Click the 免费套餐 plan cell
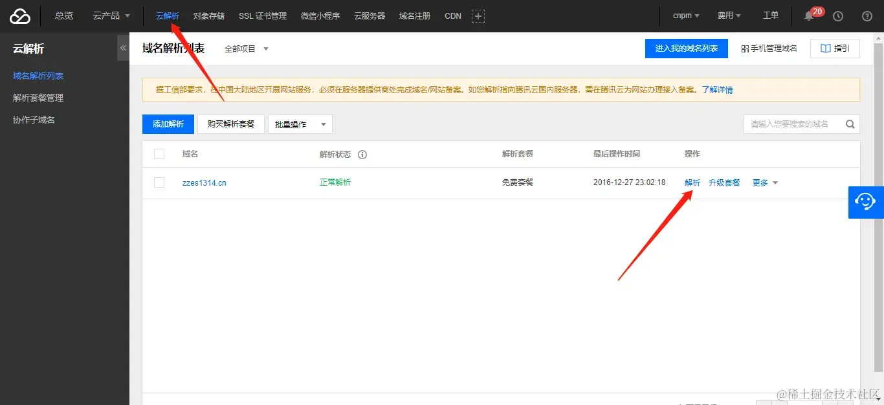This screenshot has width=884, height=405. pyautogui.click(x=518, y=182)
